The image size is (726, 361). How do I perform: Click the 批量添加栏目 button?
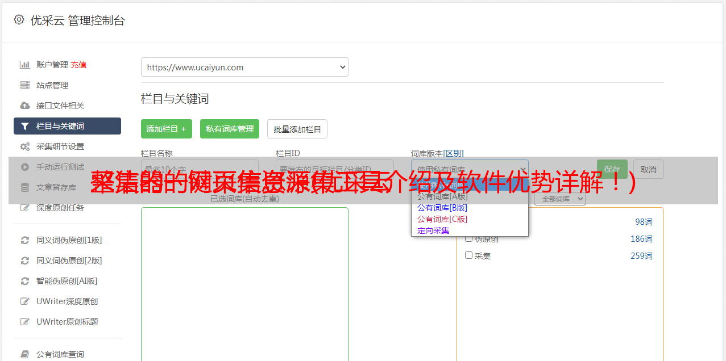coord(297,129)
